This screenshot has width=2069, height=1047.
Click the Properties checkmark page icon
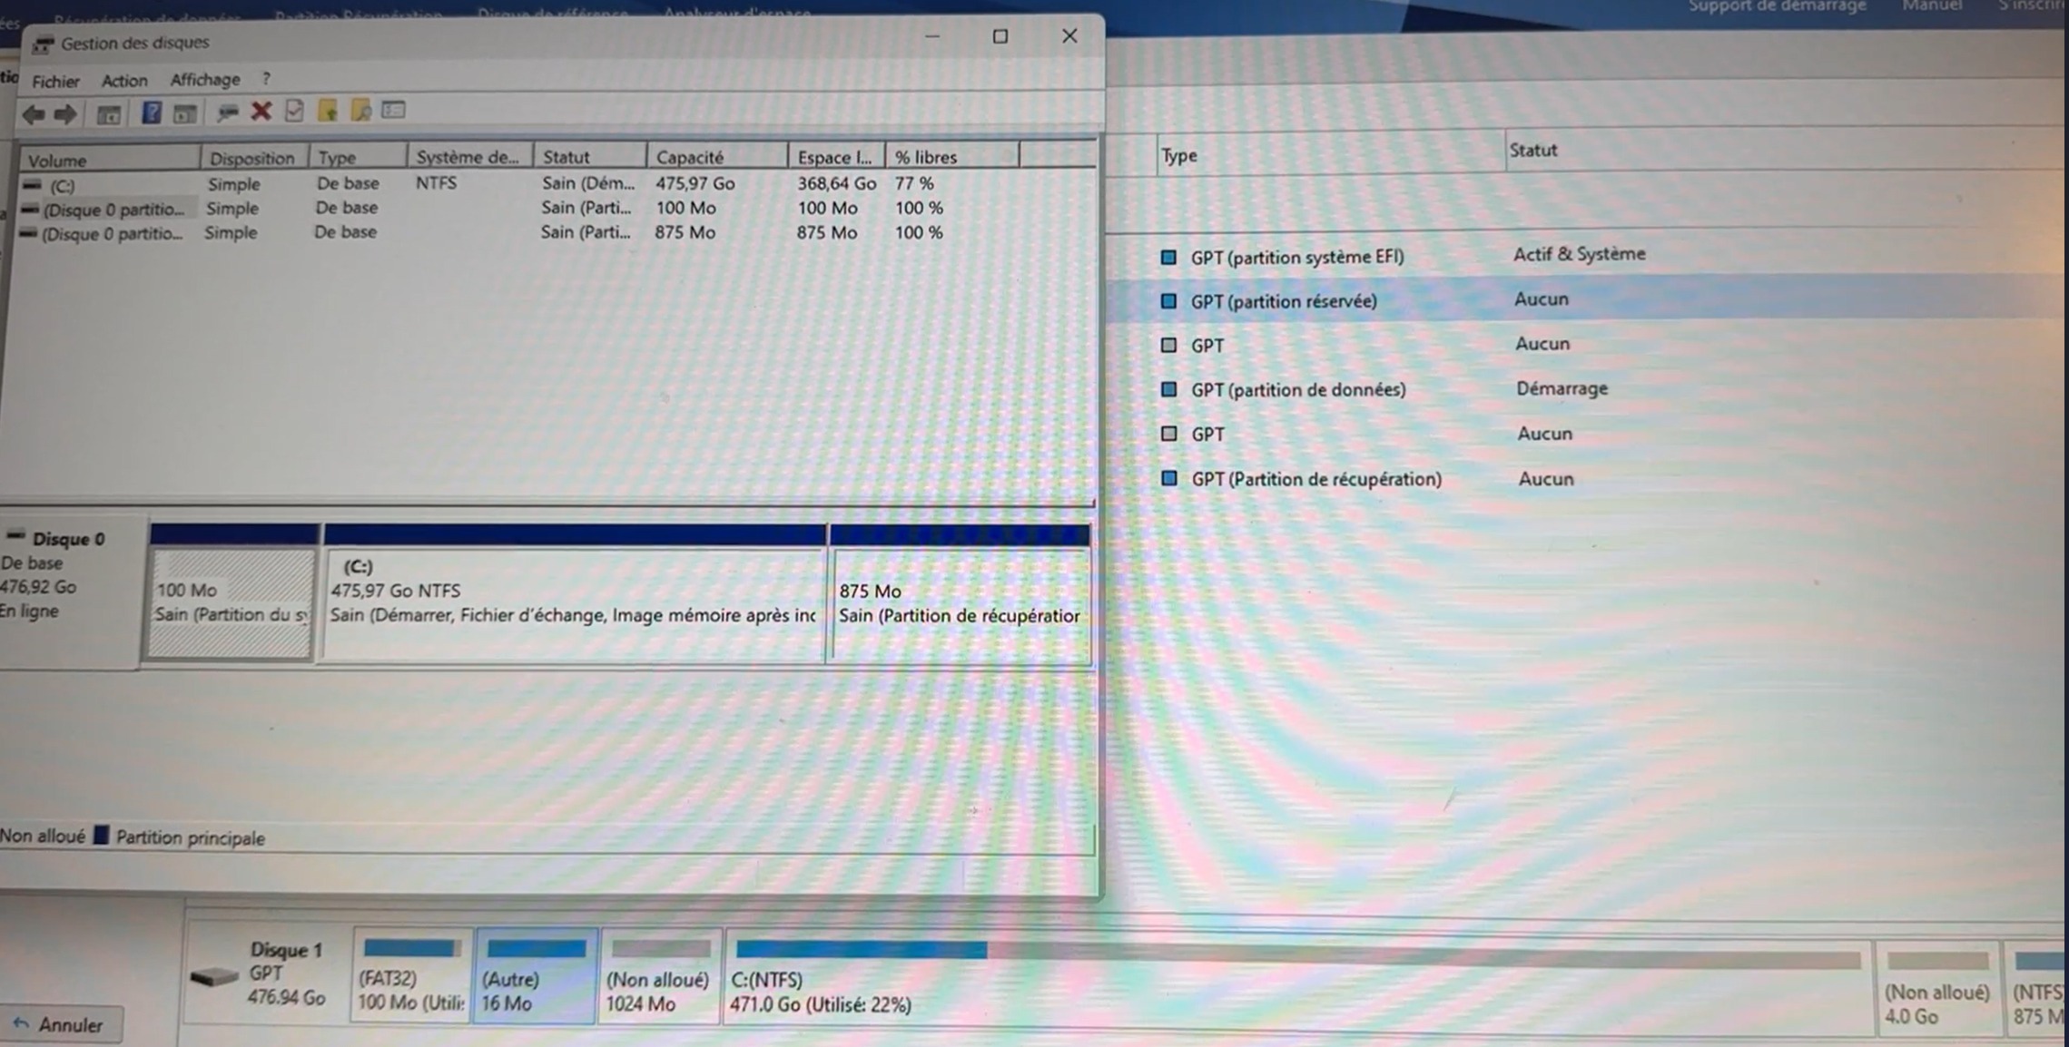pos(294,111)
